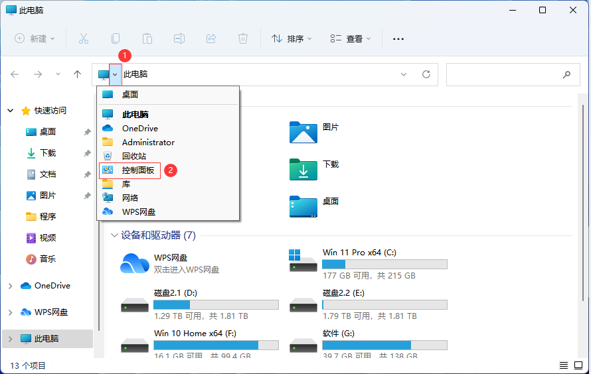Choose 桌面 in dropdown list
Screen dimensions: 591x374
pyautogui.click(x=168, y=95)
